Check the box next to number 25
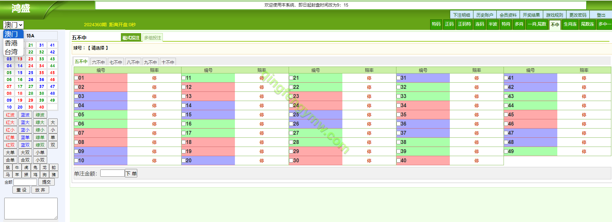The height and width of the screenshot is (222, 612). [x=291, y=115]
